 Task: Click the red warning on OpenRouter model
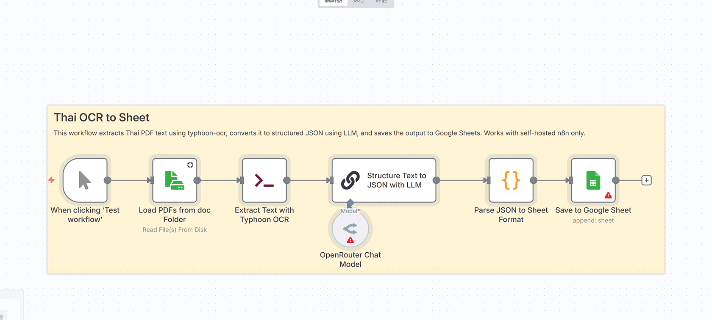350,240
